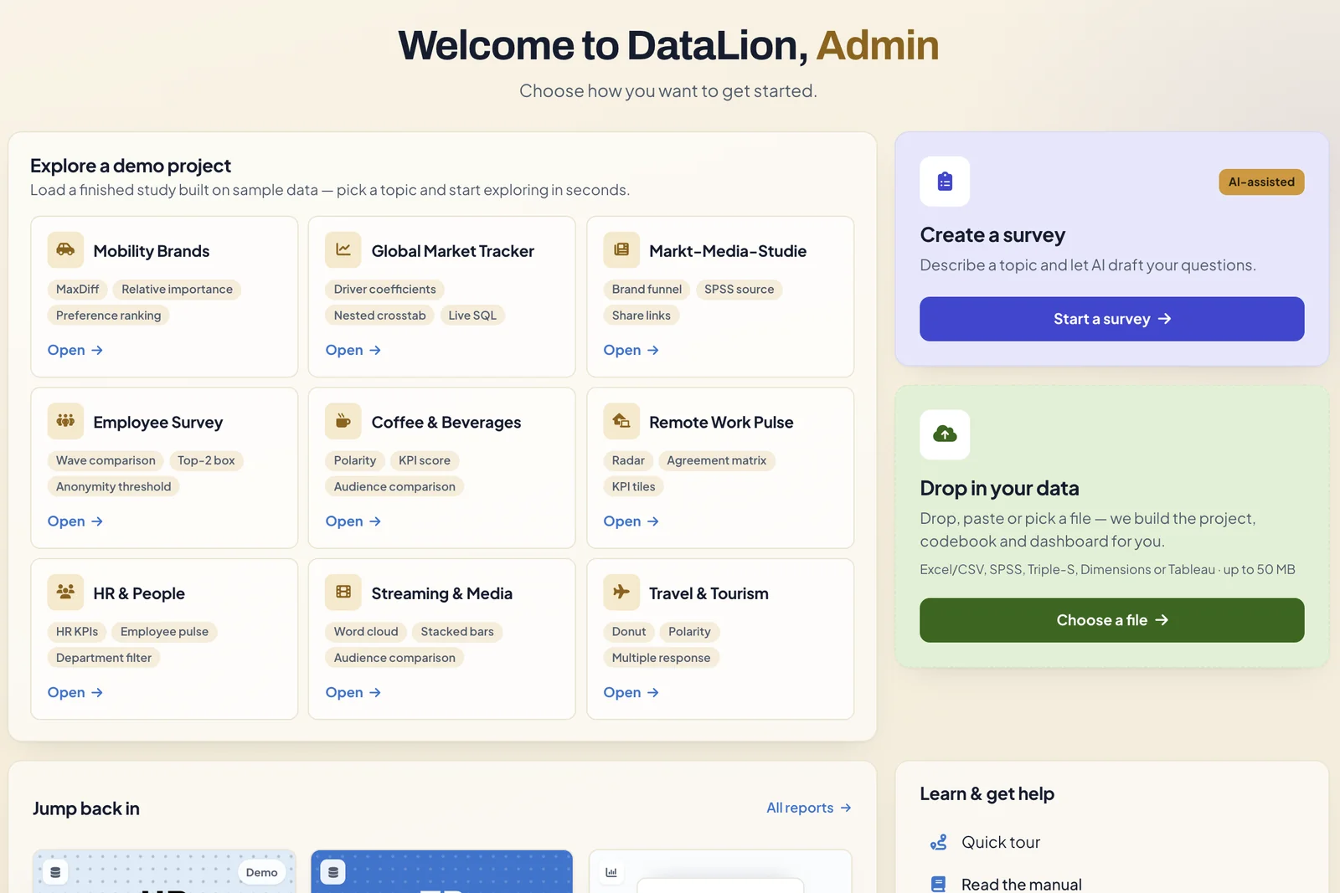Click the Remote Work Pulse house icon
1340x893 pixels.
(621, 421)
